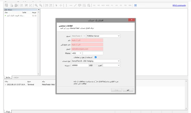Click the new order dollar icon
Image resolution: width=191 pixels, height=113 pixels.
(16, 5)
